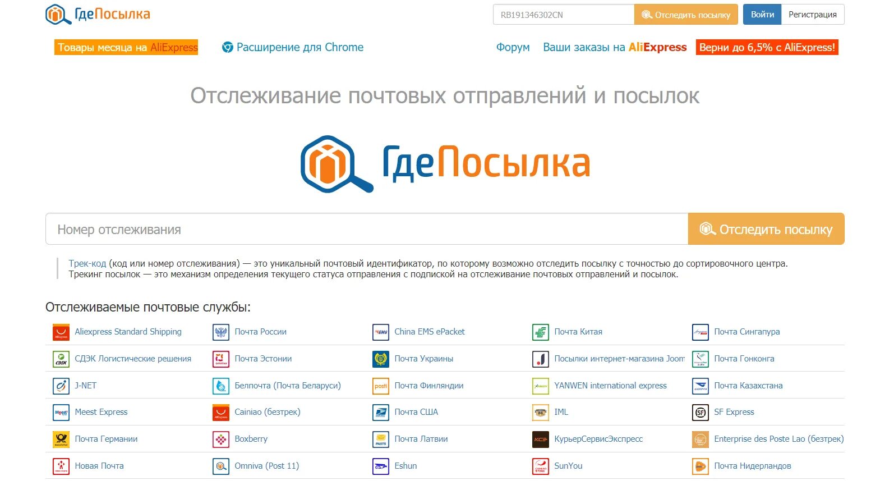Click the Meest Express icon

[x=61, y=413]
